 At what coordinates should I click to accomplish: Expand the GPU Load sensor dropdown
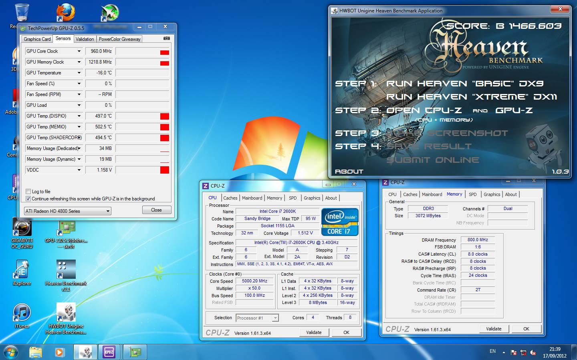click(x=79, y=105)
